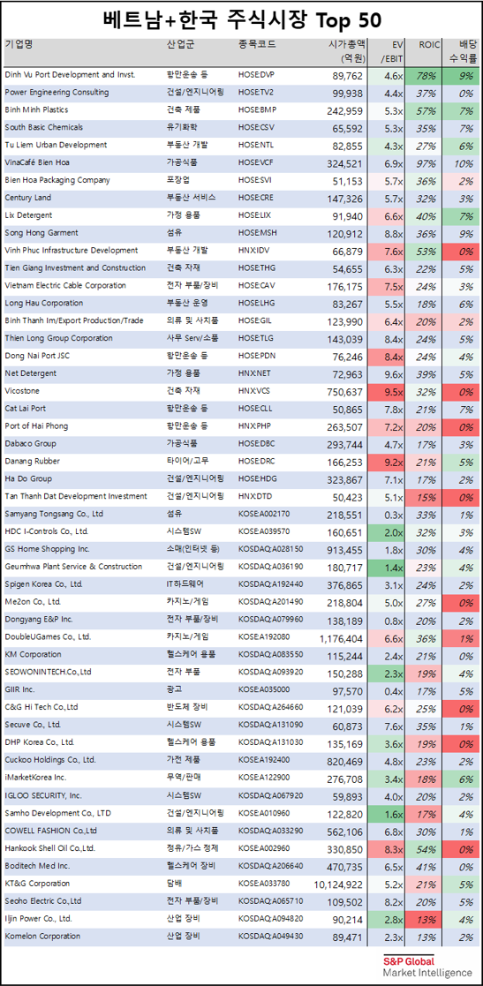Image resolution: width=483 pixels, height=986 pixels.
Task: Click ticker code HNX:VCS
Action: pos(255,391)
